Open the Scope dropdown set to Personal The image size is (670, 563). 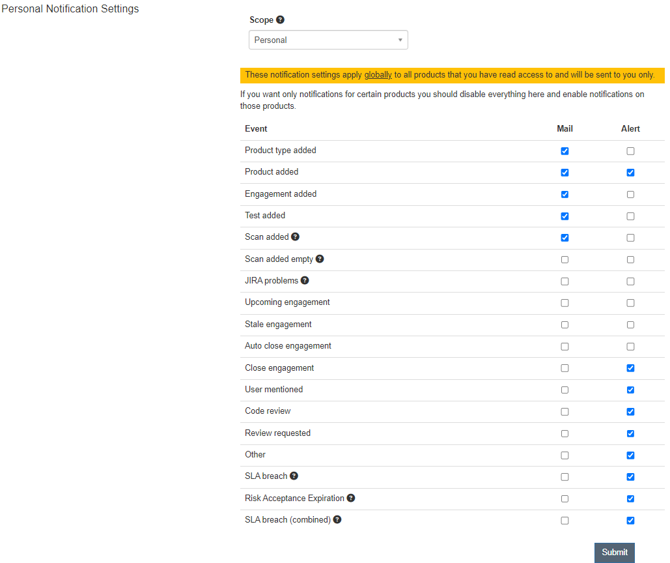[328, 40]
